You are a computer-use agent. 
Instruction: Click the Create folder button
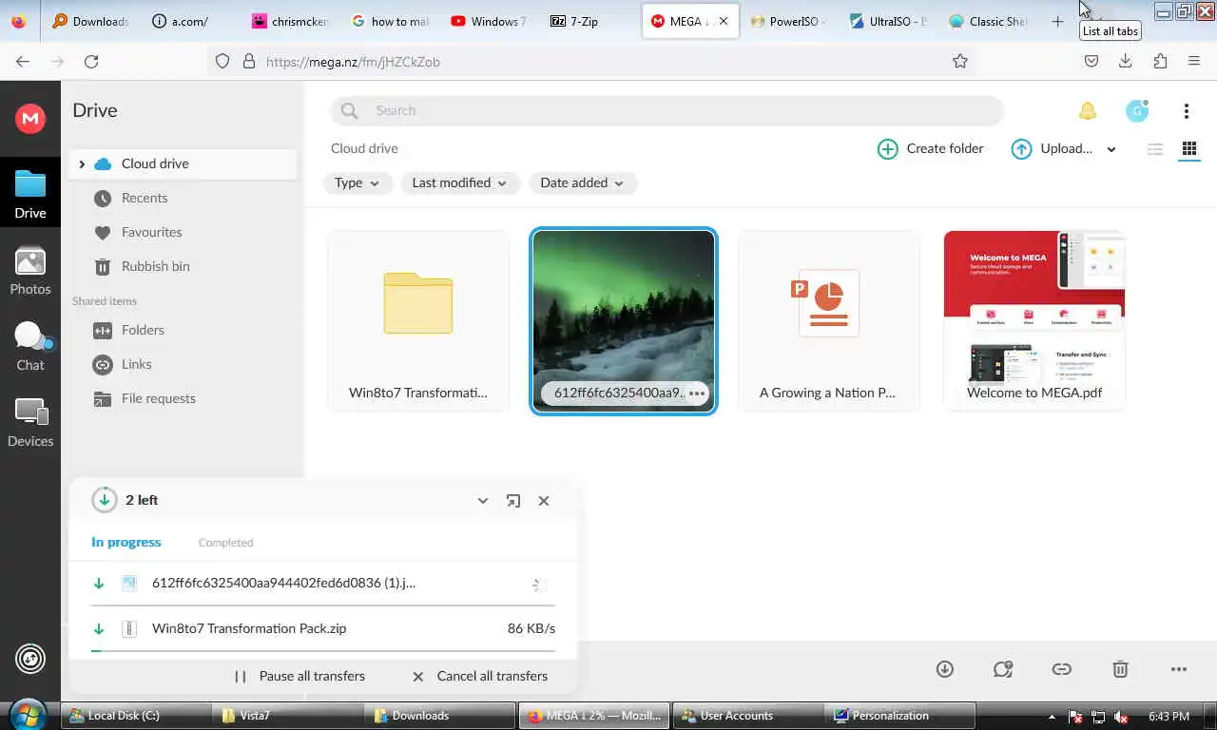[x=931, y=149]
